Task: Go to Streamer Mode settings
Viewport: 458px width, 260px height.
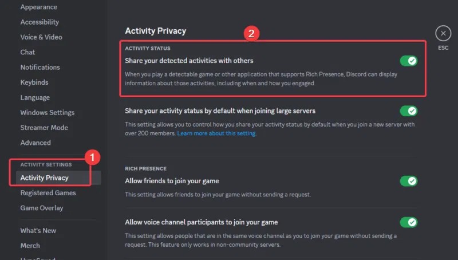Action: [44, 128]
